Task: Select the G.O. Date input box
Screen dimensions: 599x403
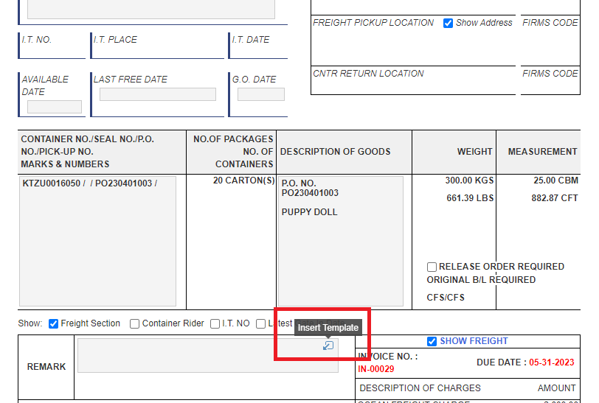Action: (260, 95)
